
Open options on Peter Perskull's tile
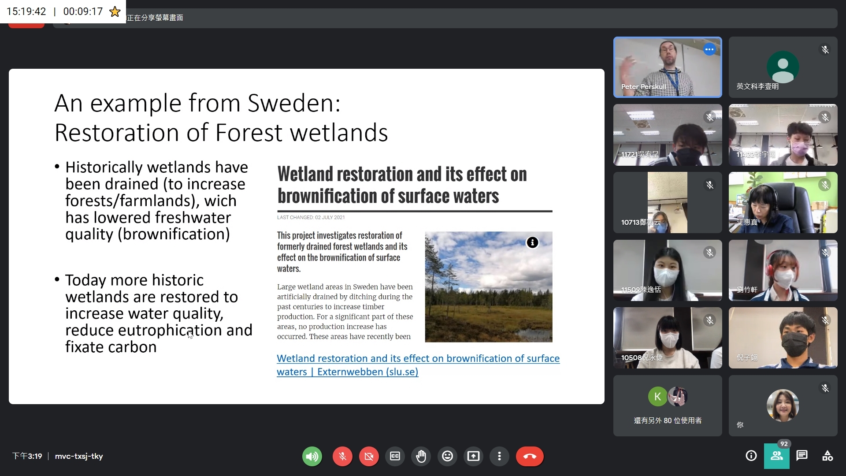(709, 49)
